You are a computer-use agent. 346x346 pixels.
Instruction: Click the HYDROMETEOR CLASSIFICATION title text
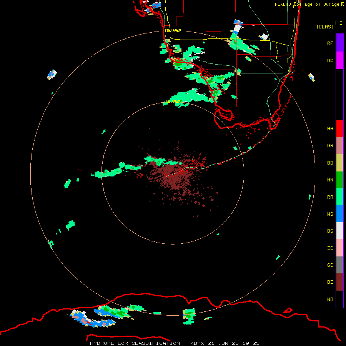[x=135, y=343]
